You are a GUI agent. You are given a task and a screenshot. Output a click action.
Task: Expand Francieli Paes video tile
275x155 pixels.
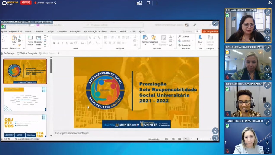pyautogui.click(x=268, y=122)
